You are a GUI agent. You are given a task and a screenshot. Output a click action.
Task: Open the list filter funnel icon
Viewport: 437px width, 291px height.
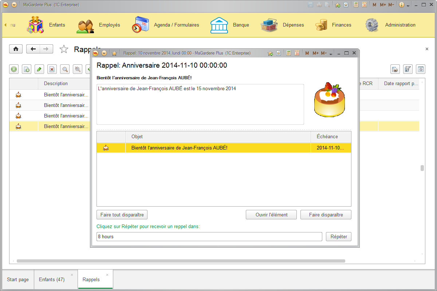tap(408, 69)
